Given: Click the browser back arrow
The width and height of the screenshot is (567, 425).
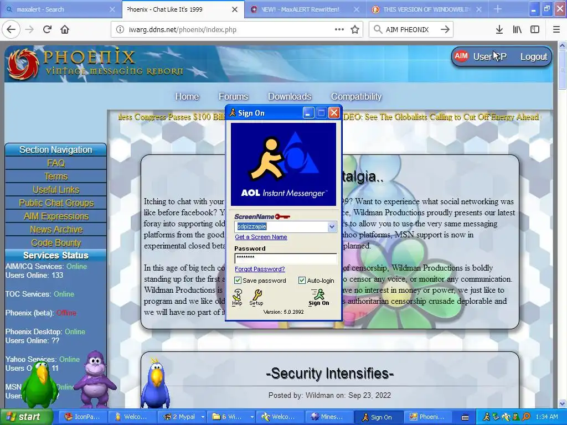Looking at the screenshot, I should (11, 30).
